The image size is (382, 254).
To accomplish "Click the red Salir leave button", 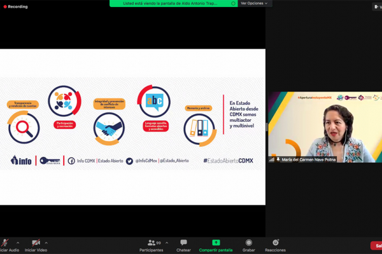I will [376, 246].
